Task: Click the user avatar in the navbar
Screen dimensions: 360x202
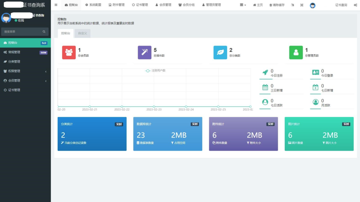Action: click(x=313, y=5)
